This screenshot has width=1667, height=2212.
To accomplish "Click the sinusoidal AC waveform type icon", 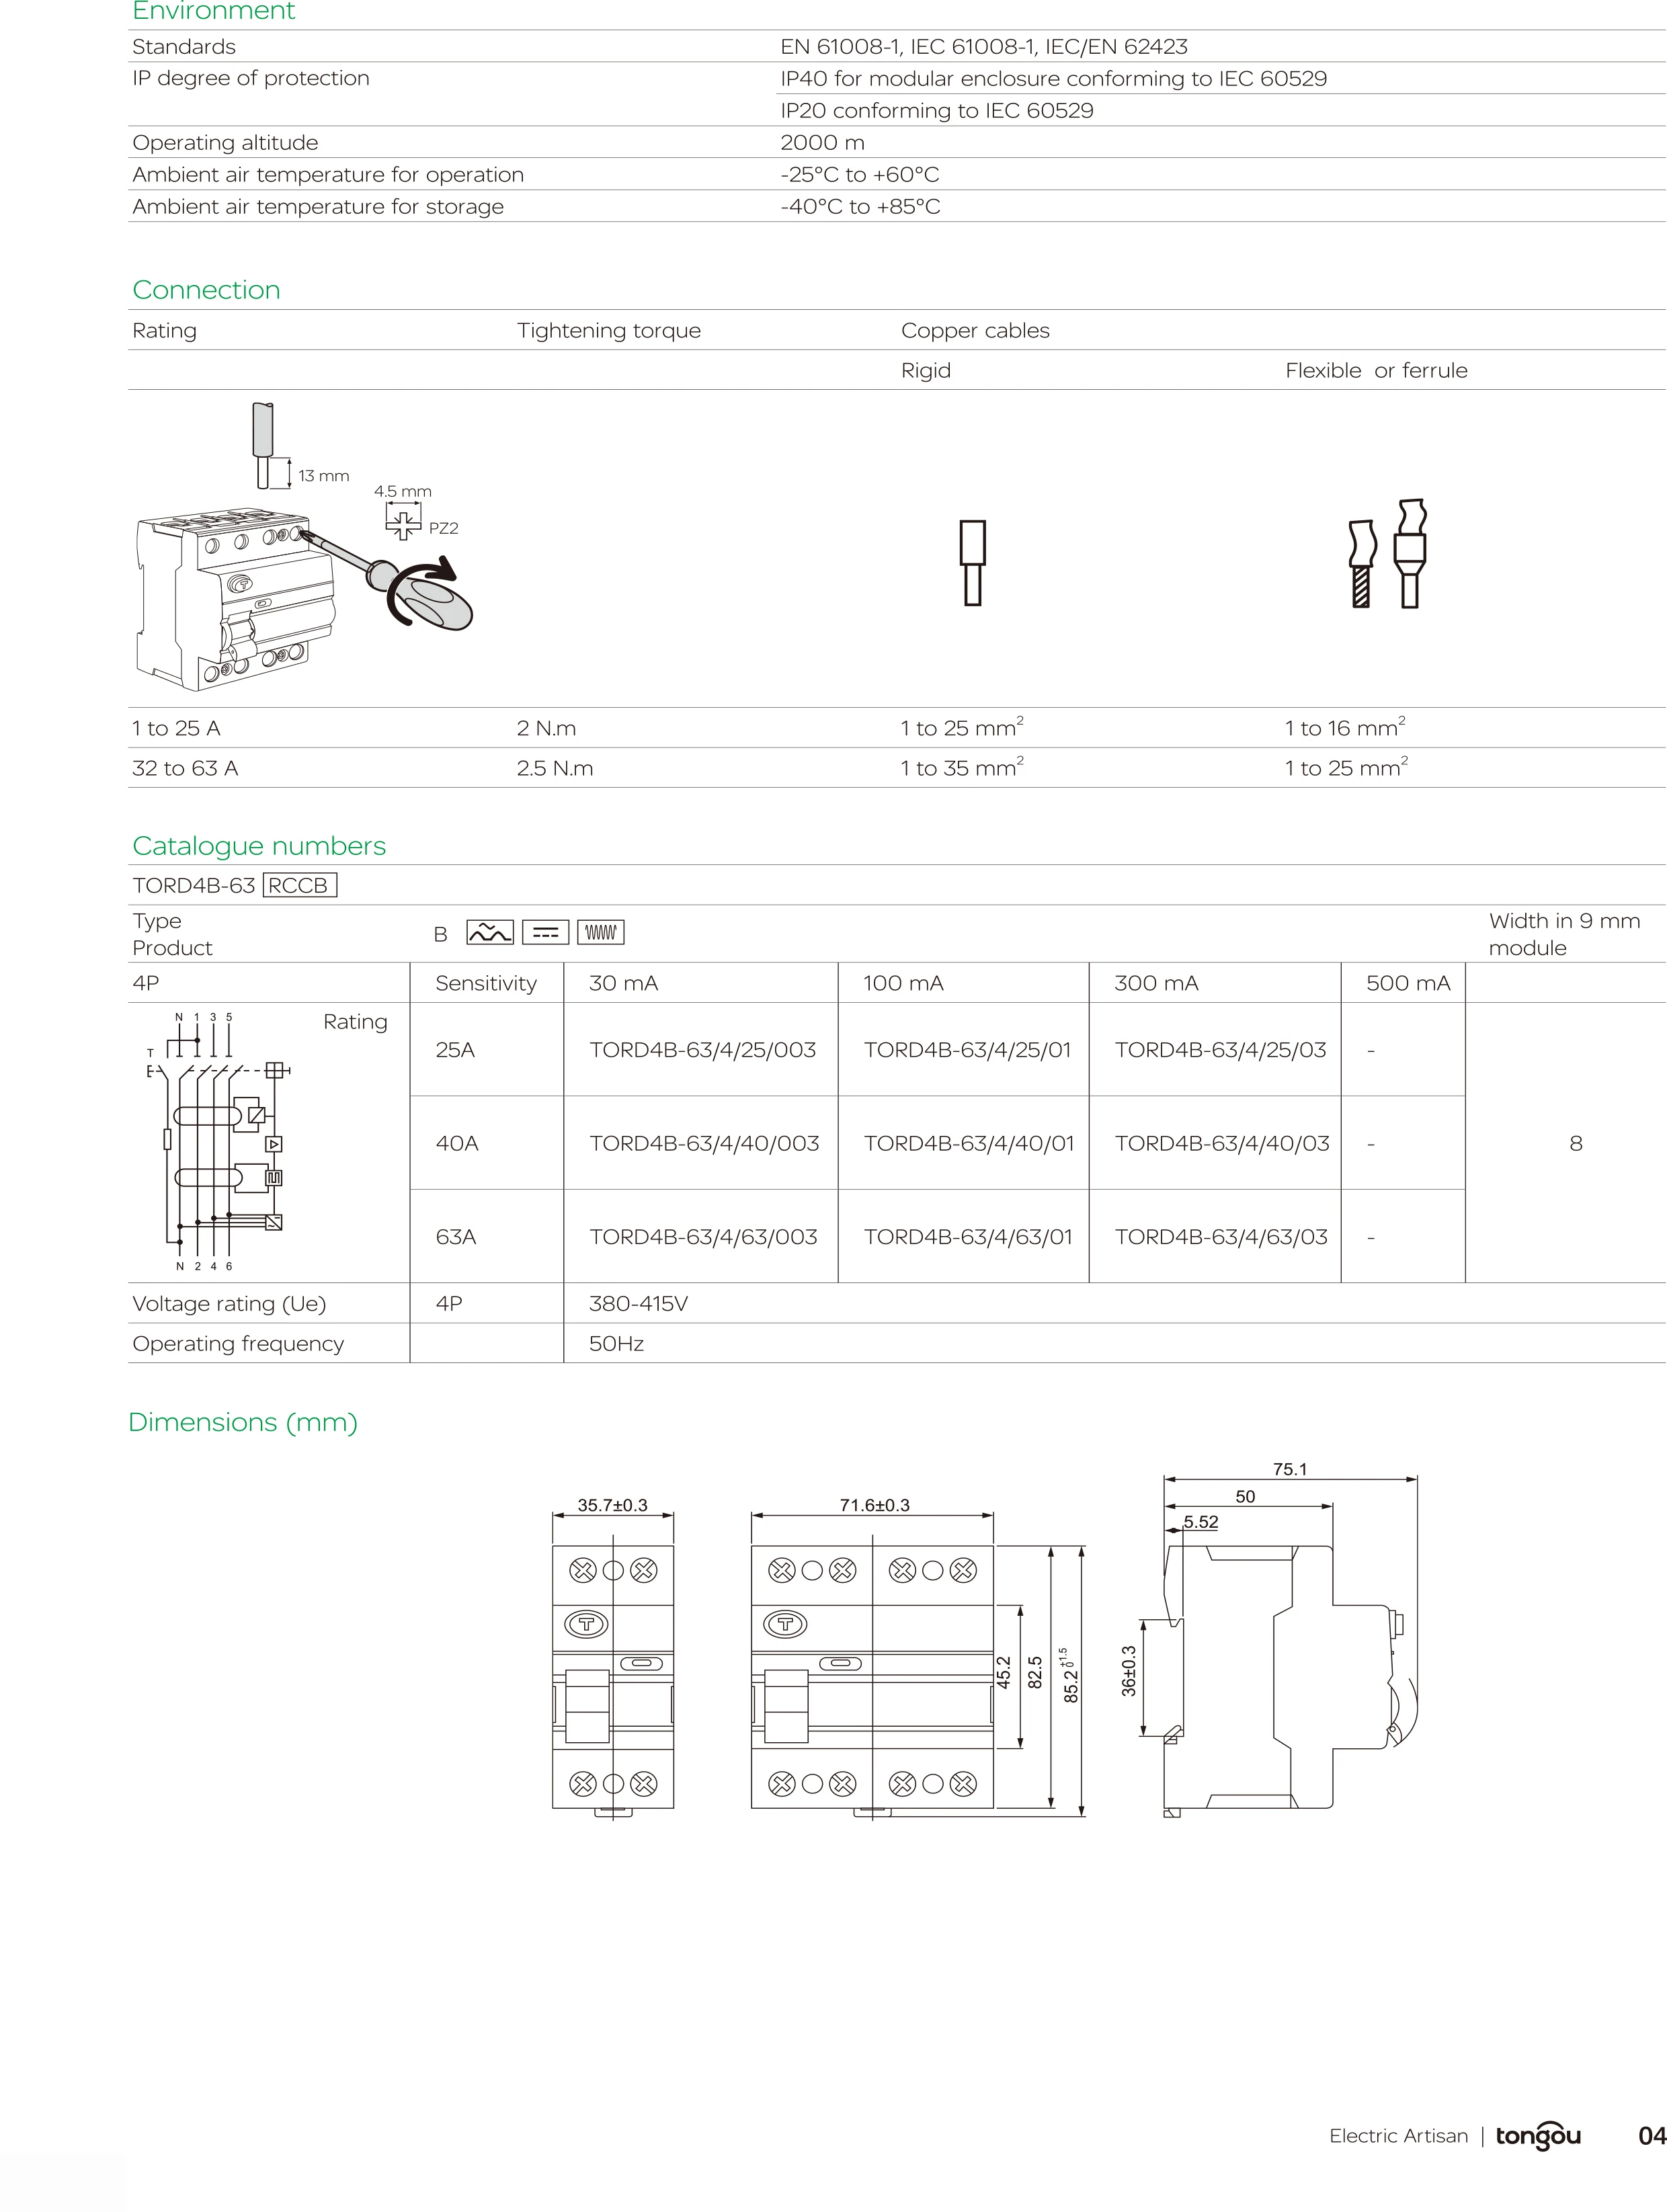I will click(489, 933).
